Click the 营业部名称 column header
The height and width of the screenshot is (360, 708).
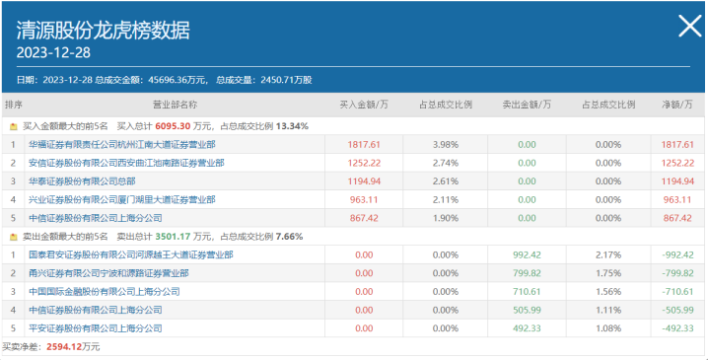coord(176,105)
